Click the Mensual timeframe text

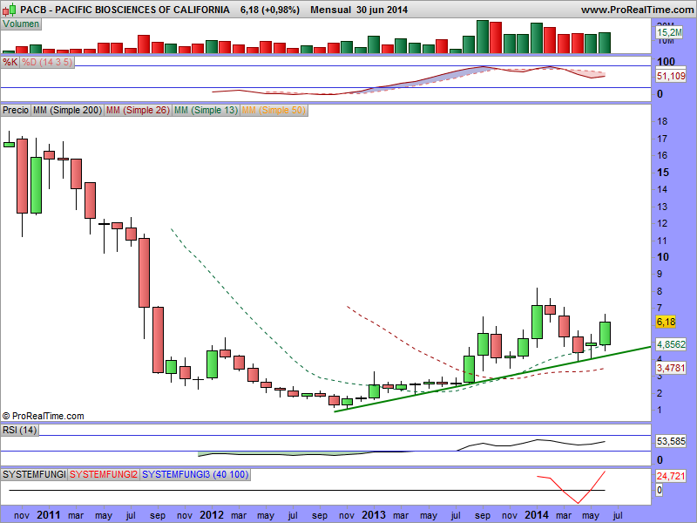click(330, 10)
